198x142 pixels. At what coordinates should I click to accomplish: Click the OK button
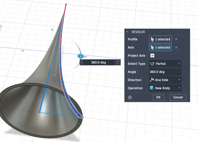click(x=158, y=97)
